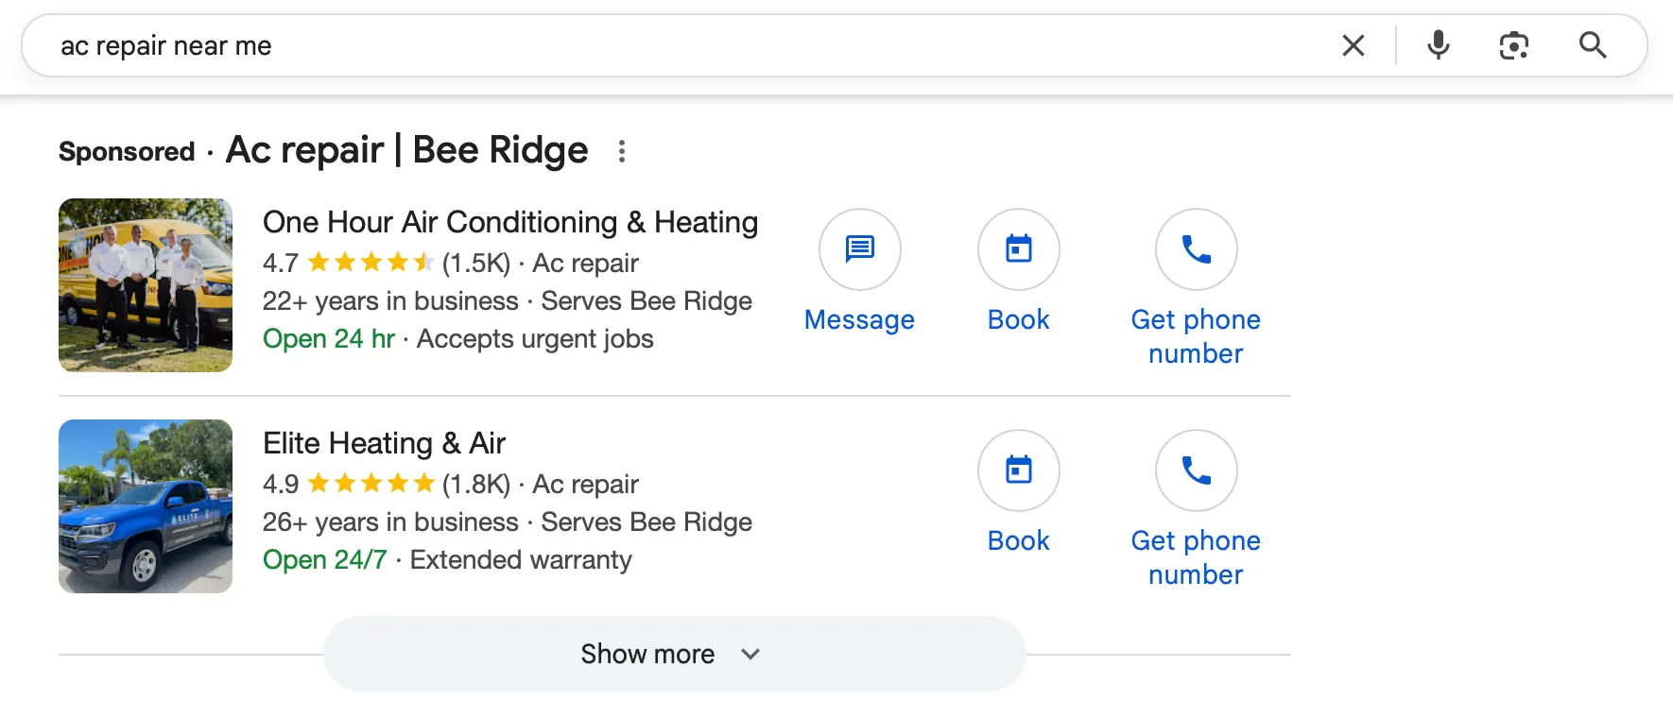The width and height of the screenshot is (1673, 718).
Task: View Elite Heating & Air truck thumbnail
Action: [x=145, y=506]
